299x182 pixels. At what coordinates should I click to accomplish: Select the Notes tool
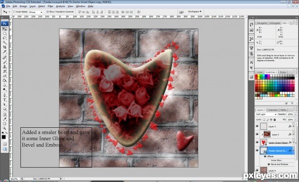pos(4,114)
